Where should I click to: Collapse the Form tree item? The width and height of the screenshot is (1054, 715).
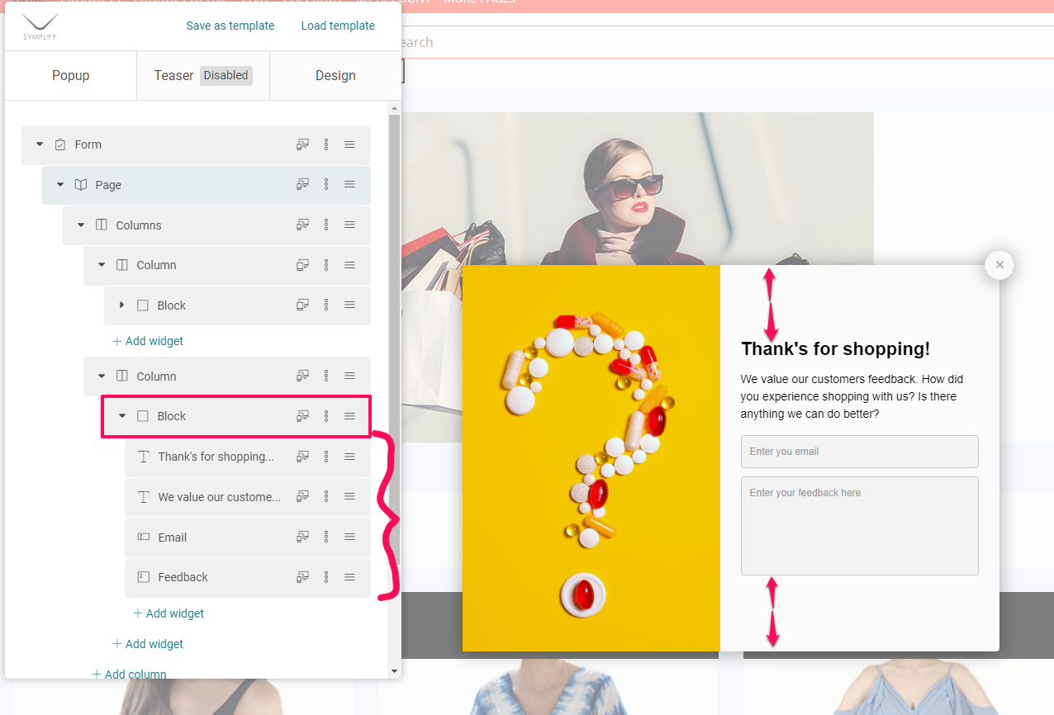pos(39,144)
